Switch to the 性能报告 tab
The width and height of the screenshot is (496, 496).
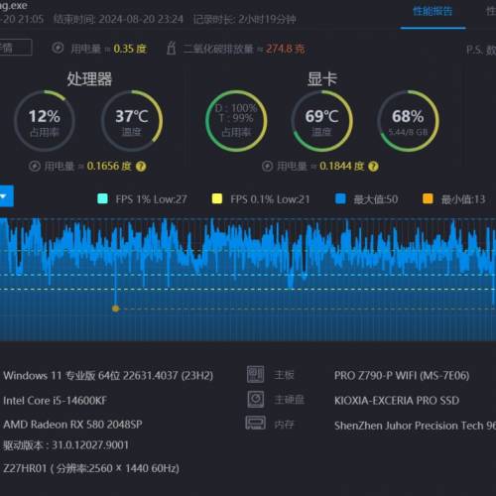click(433, 12)
